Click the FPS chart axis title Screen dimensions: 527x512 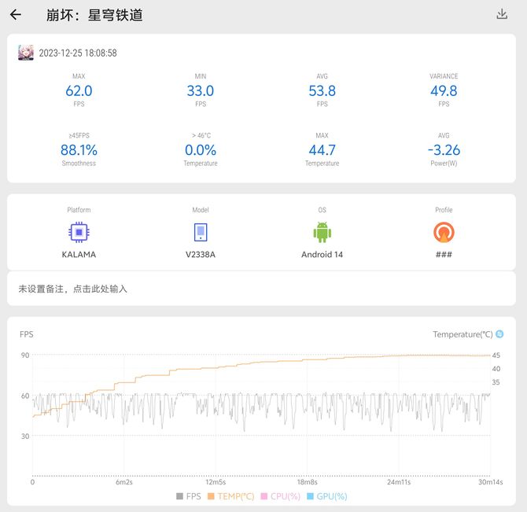pyautogui.click(x=27, y=334)
